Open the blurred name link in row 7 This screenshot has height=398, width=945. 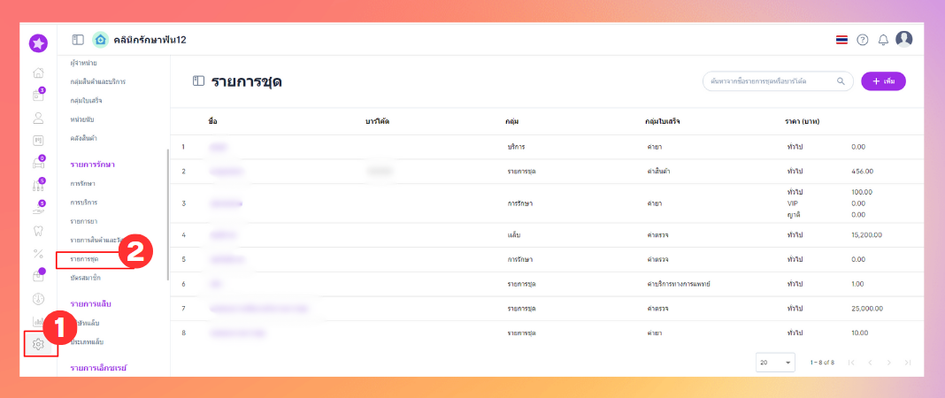[259, 309]
